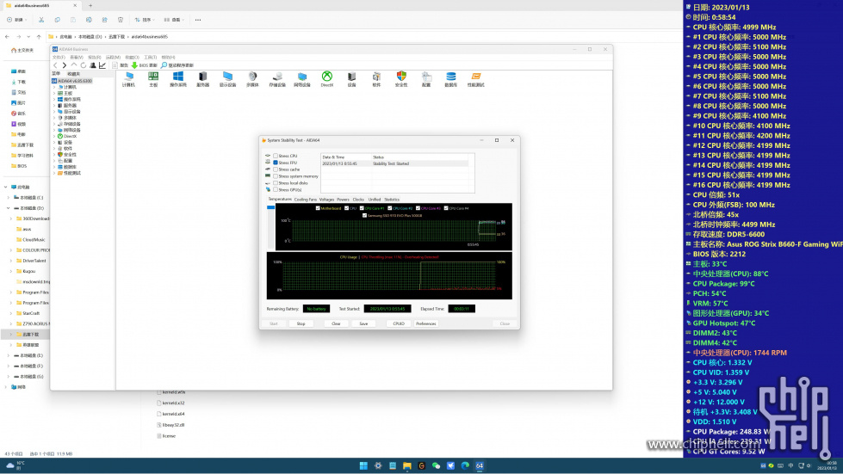This screenshot has height=474, width=843.
Task: Click the AIDA64 toolbar refresh icon
Action: [84, 65]
